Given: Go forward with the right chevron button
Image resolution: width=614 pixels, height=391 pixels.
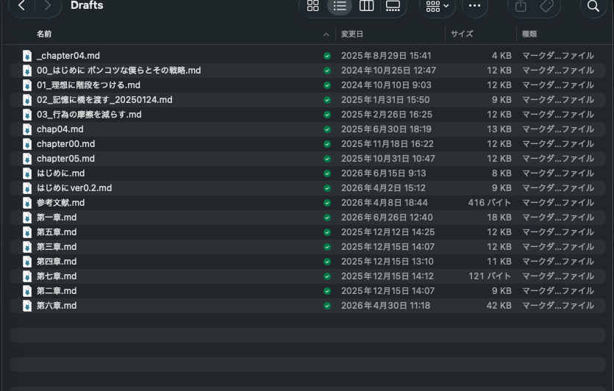Looking at the screenshot, I should (47, 5).
